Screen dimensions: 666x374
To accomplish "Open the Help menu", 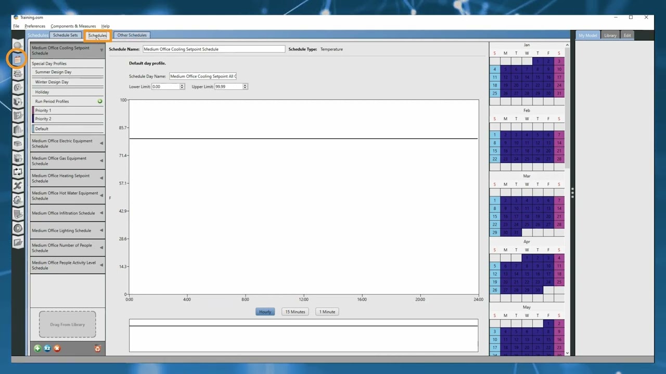I will (106, 26).
